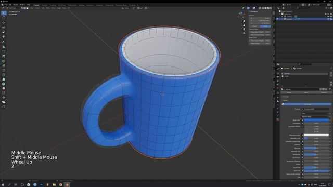Select the Scale tool
Image resolution: width=333 pixels, height=187 pixels.
(x=4, y=32)
